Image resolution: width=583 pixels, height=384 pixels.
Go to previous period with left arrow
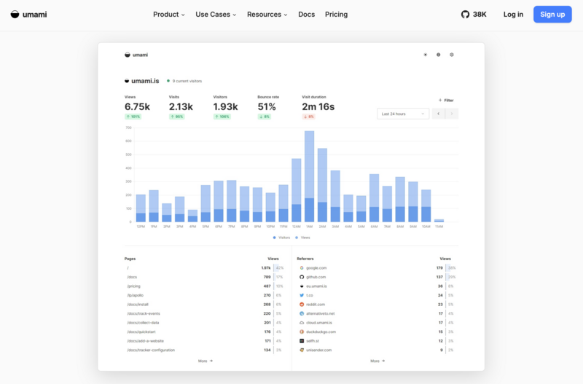[439, 114]
